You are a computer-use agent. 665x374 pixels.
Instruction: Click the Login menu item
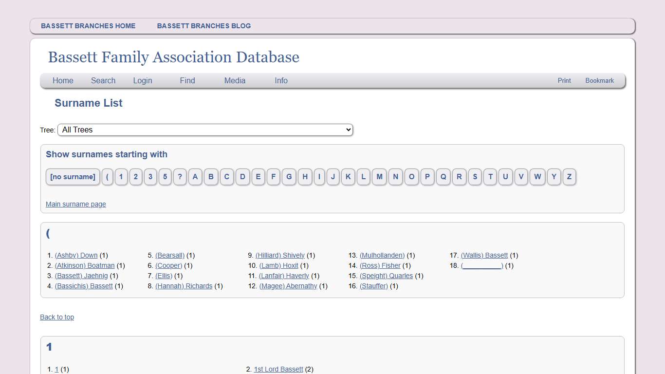coord(142,80)
